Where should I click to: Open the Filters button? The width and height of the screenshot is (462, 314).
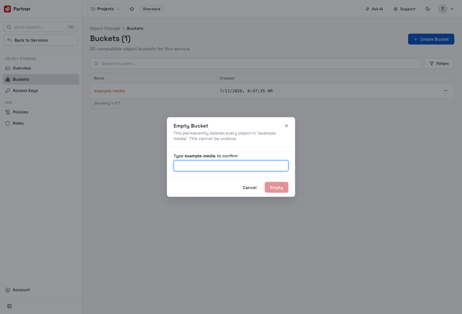point(439,63)
